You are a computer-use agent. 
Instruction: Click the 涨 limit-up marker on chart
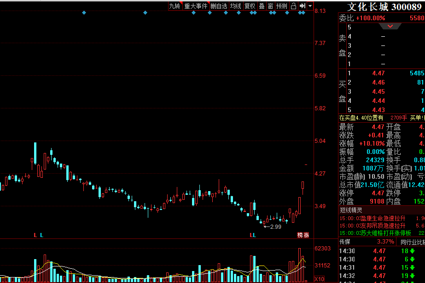point(307,235)
